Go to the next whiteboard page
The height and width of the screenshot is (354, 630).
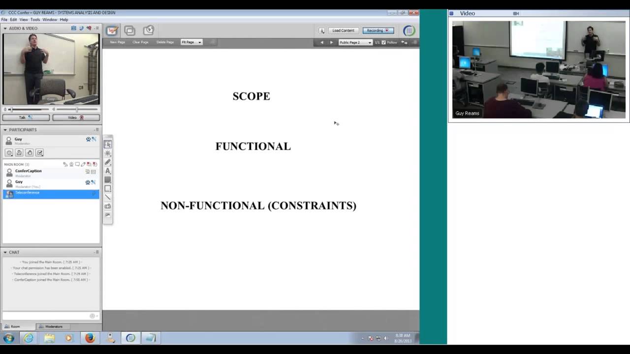click(331, 42)
